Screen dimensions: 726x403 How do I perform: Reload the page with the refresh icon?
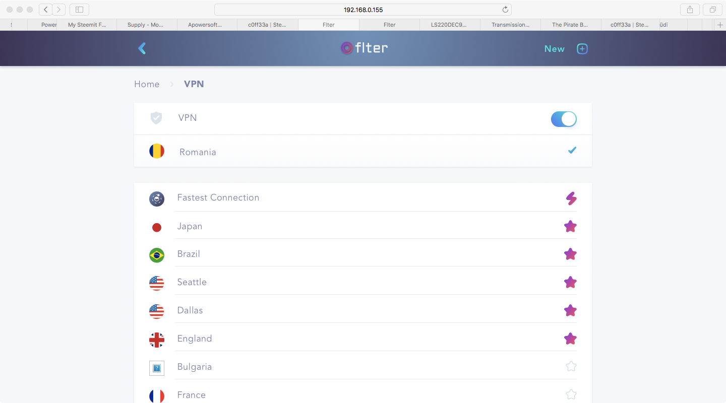505,10
